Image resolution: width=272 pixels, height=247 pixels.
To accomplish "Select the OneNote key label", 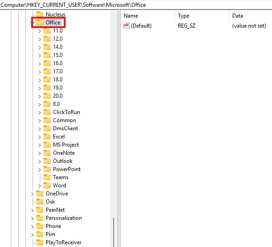I will pos(64,153).
